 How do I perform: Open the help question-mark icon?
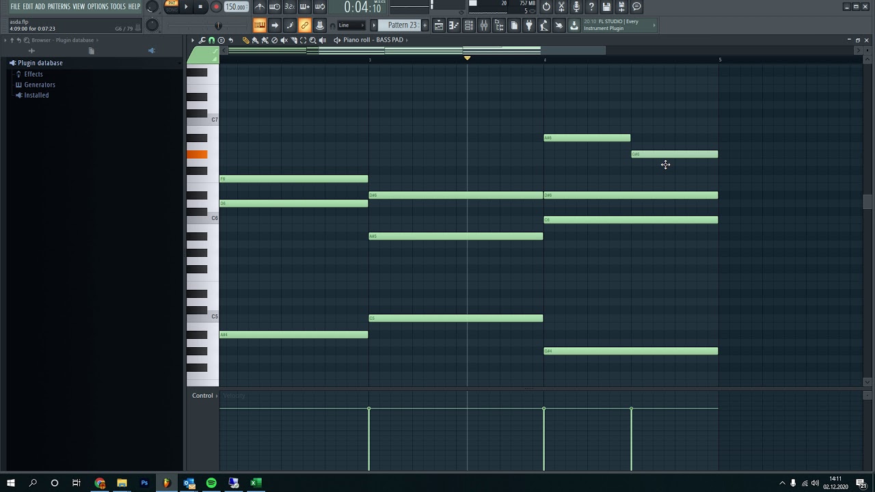(x=591, y=7)
